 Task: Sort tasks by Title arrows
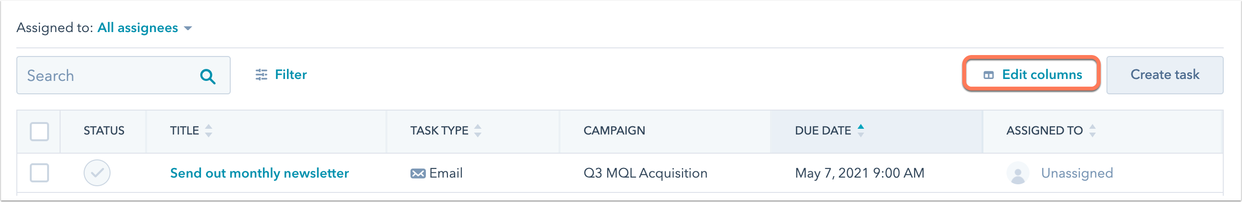[208, 131]
